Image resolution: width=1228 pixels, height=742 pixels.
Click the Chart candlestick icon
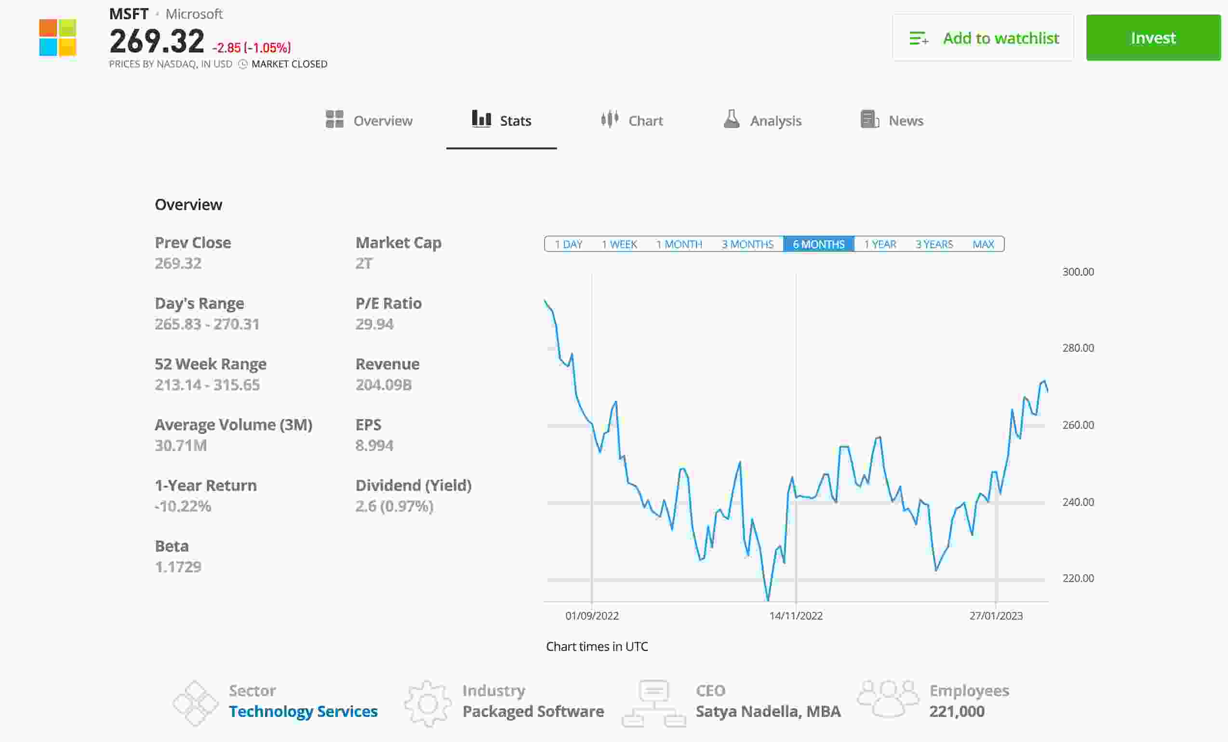pos(610,119)
